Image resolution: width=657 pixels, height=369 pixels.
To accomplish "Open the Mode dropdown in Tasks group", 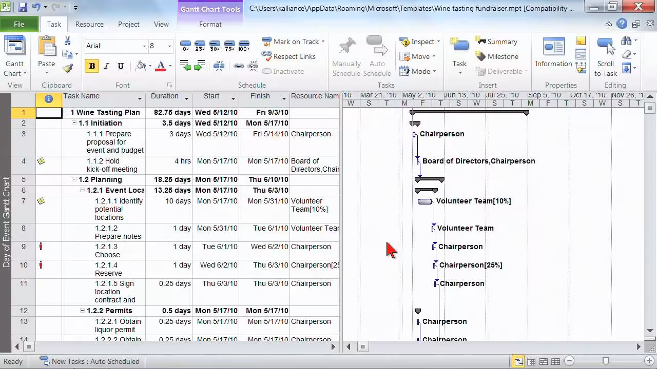I will point(419,71).
